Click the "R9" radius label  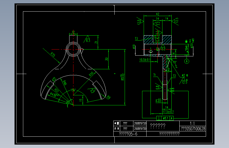click(x=109, y=97)
